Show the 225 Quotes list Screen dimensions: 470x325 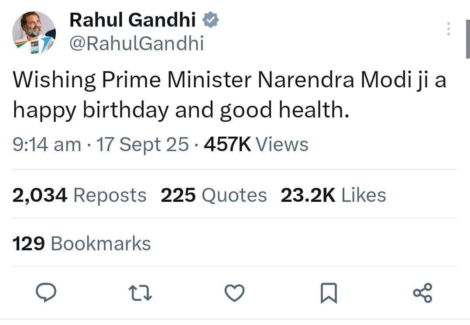(x=213, y=195)
